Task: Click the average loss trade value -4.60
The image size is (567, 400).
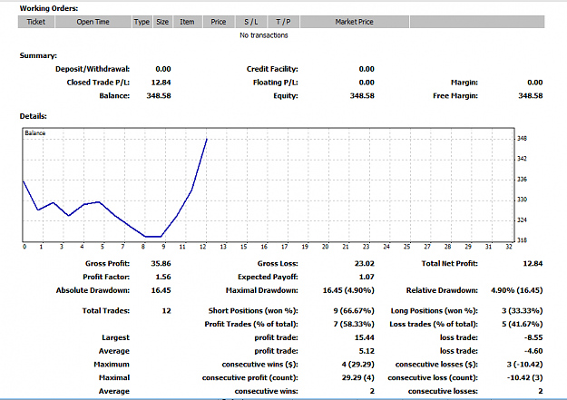Action: tap(533, 351)
